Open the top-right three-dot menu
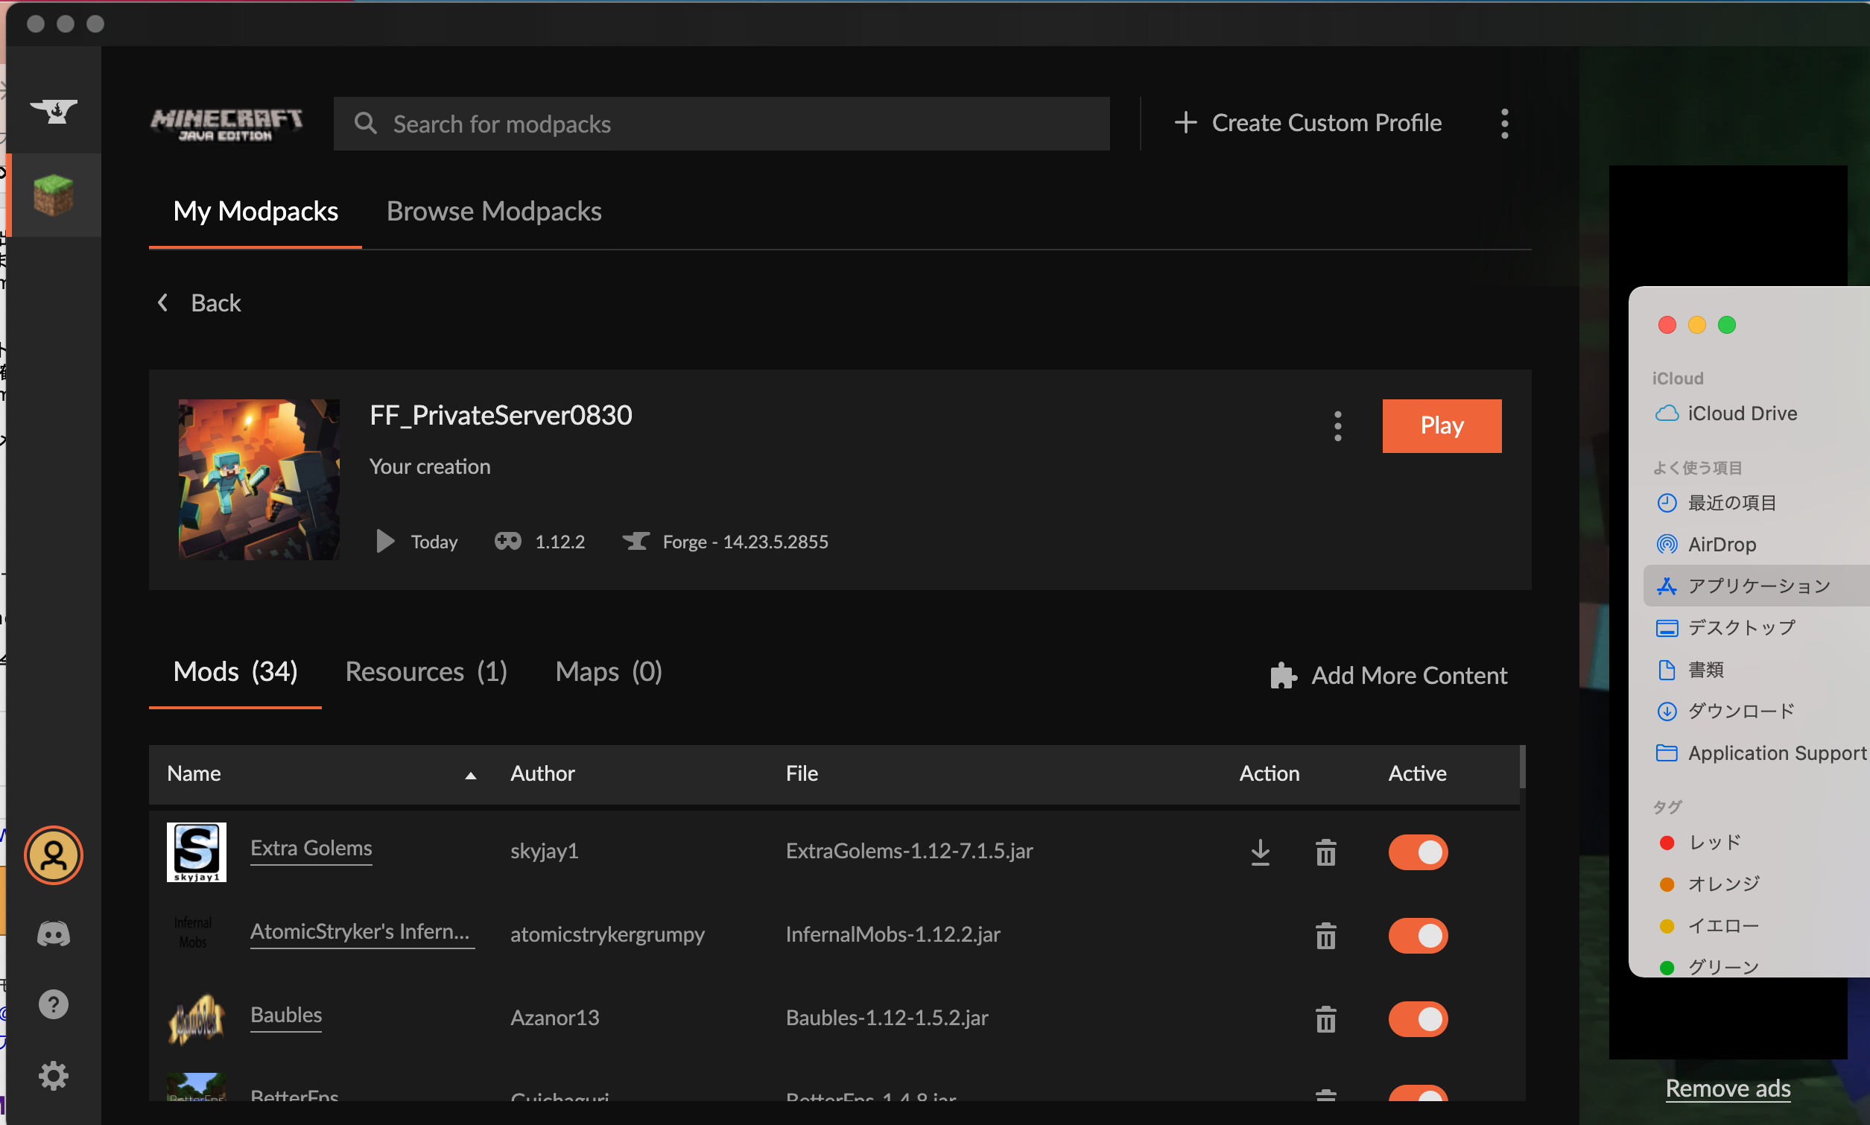This screenshot has height=1125, width=1870. [x=1505, y=123]
